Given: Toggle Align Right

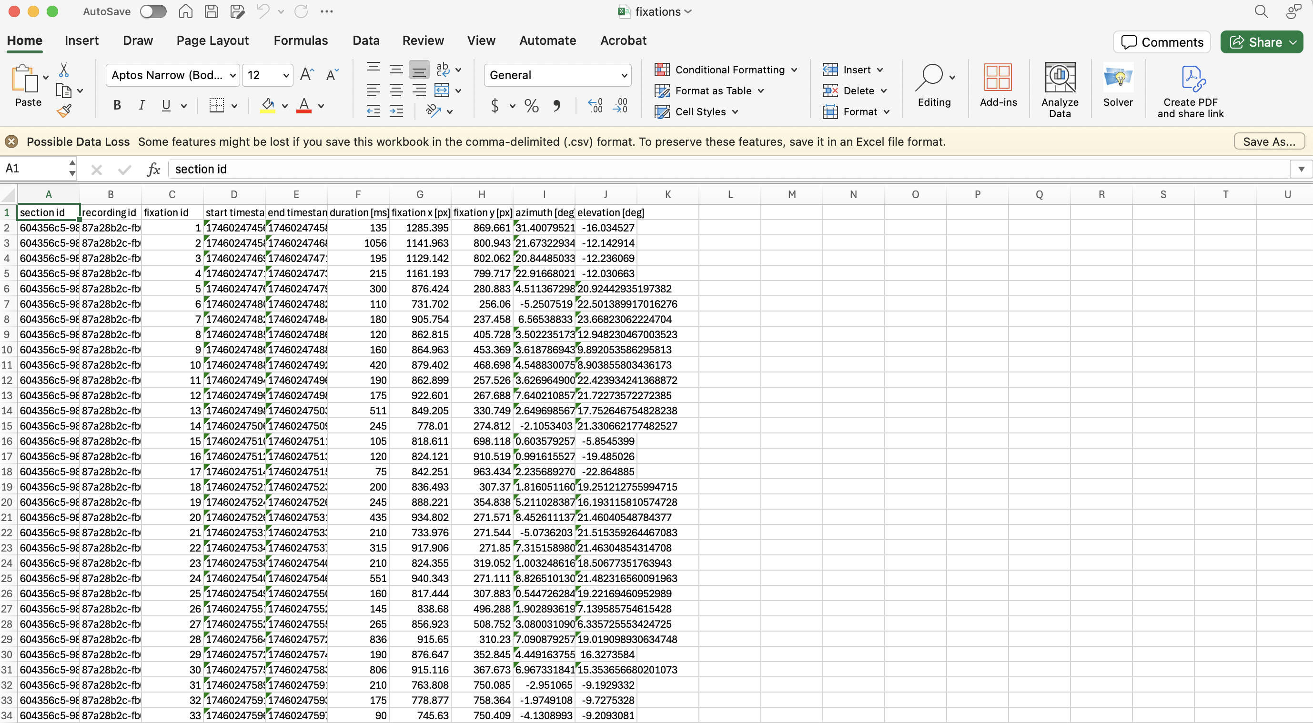Looking at the screenshot, I should point(419,90).
